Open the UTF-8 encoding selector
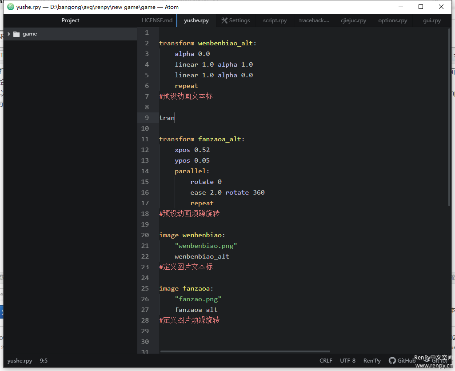 tap(347, 361)
